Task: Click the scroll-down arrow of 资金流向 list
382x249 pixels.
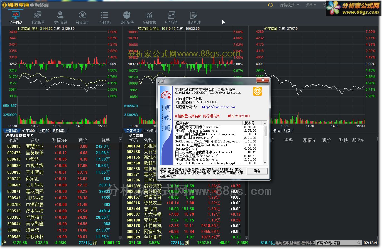Action: point(246,238)
